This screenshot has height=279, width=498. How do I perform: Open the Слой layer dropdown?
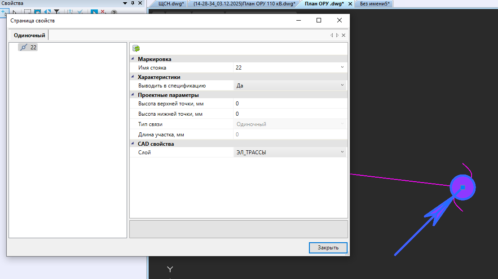tap(342, 153)
